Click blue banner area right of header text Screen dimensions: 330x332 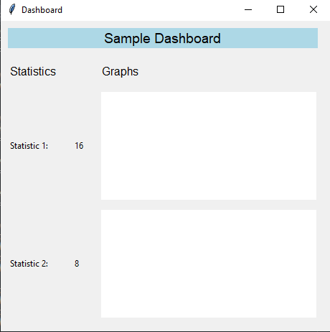click(270, 38)
